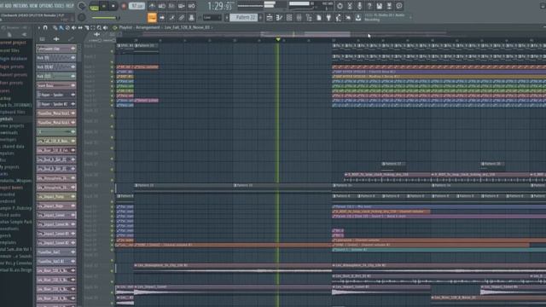Click the download arrow toolbar icon
The width and height of the screenshot is (546, 307).
(358, 17)
